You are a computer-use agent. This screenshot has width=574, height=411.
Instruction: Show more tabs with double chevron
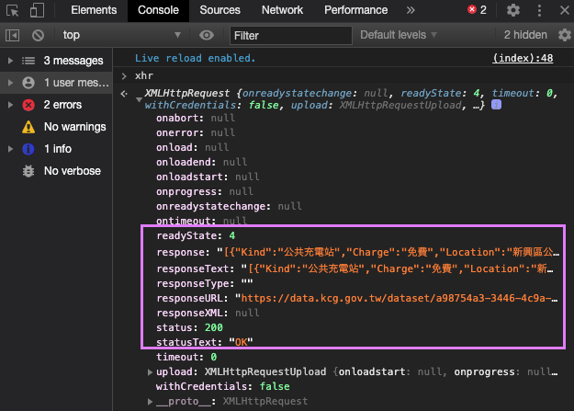(x=411, y=11)
